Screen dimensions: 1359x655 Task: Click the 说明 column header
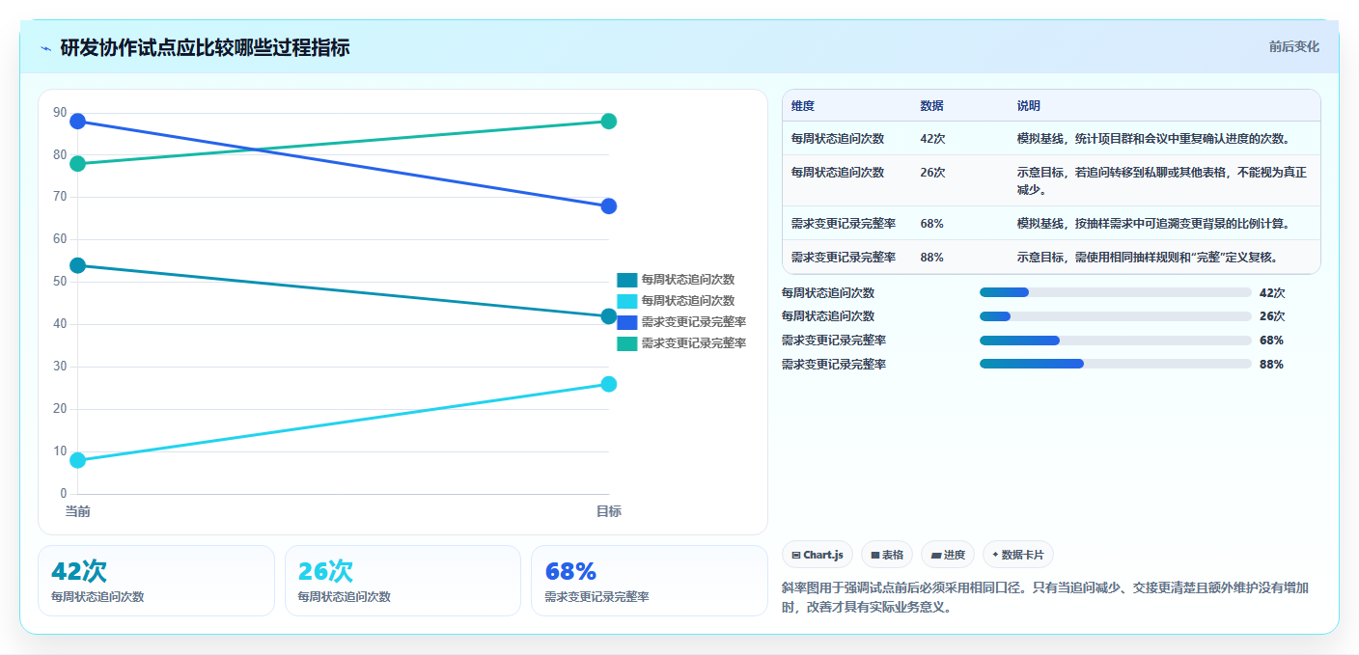coord(1029,106)
